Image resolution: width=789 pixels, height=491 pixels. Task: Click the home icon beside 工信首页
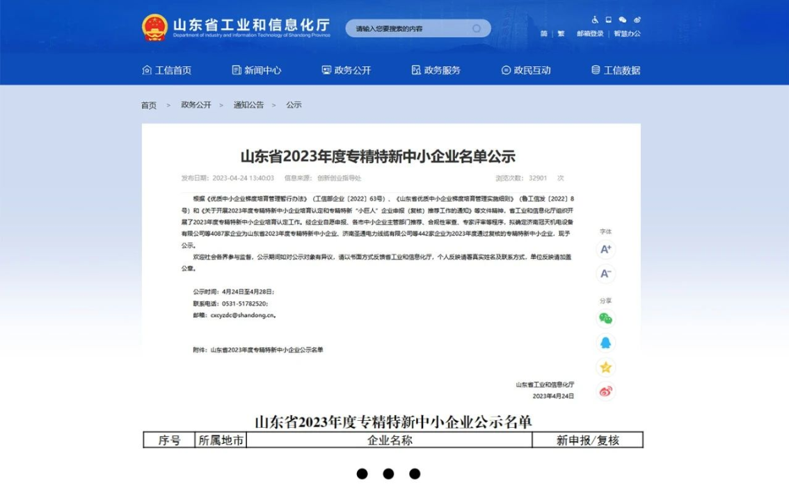point(147,69)
